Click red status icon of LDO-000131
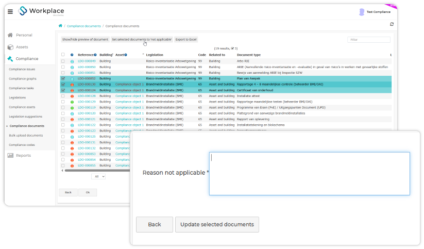Screen dimensions: 424x249 click(x=72, y=143)
